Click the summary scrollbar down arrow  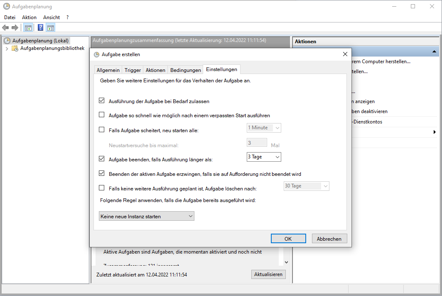point(286,262)
